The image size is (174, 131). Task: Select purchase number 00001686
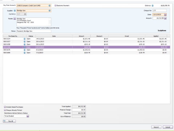7,53
